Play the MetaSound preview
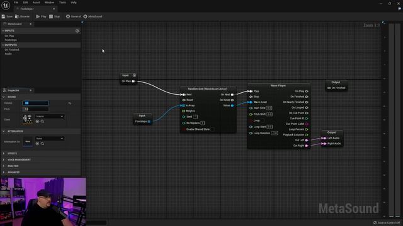Screen dimensions: 403x226 41,16
